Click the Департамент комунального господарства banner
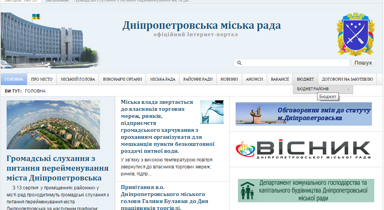The image size is (384, 210). (306, 191)
